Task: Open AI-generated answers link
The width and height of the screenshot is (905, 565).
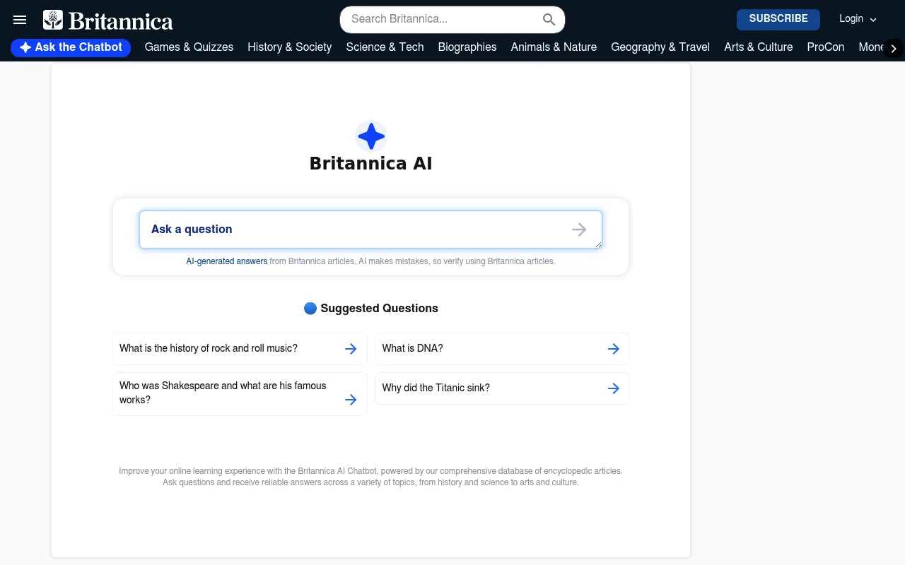Action: click(227, 261)
